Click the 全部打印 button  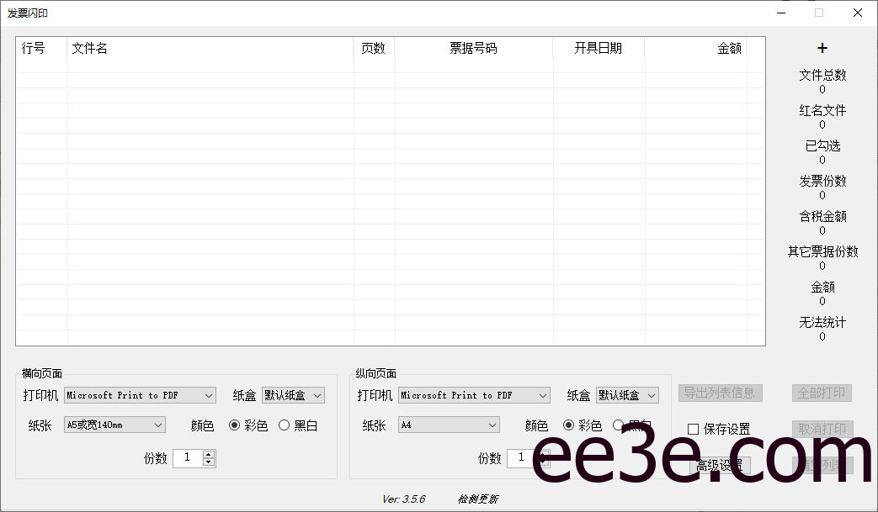click(x=822, y=393)
